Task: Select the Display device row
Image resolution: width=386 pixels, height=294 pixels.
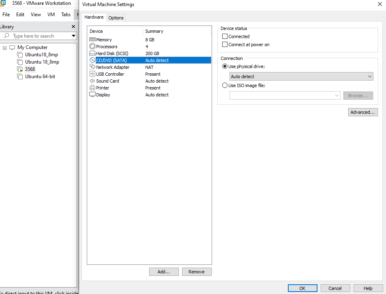Action: 150,95
